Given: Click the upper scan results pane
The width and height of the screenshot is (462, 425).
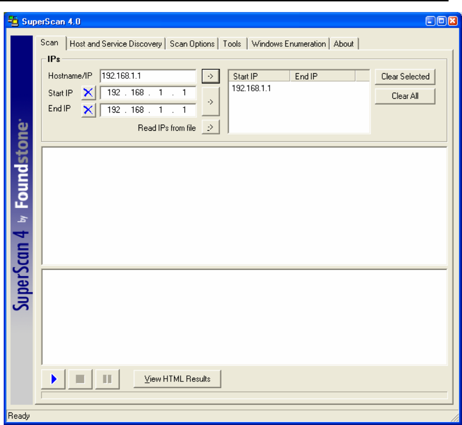Looking at the screenshot, I should (x=245, y=206).
